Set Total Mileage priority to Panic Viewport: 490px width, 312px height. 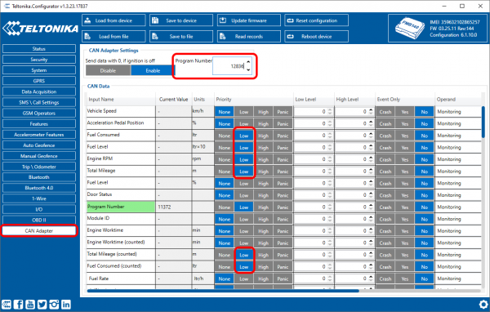click(x=283, y=172)
